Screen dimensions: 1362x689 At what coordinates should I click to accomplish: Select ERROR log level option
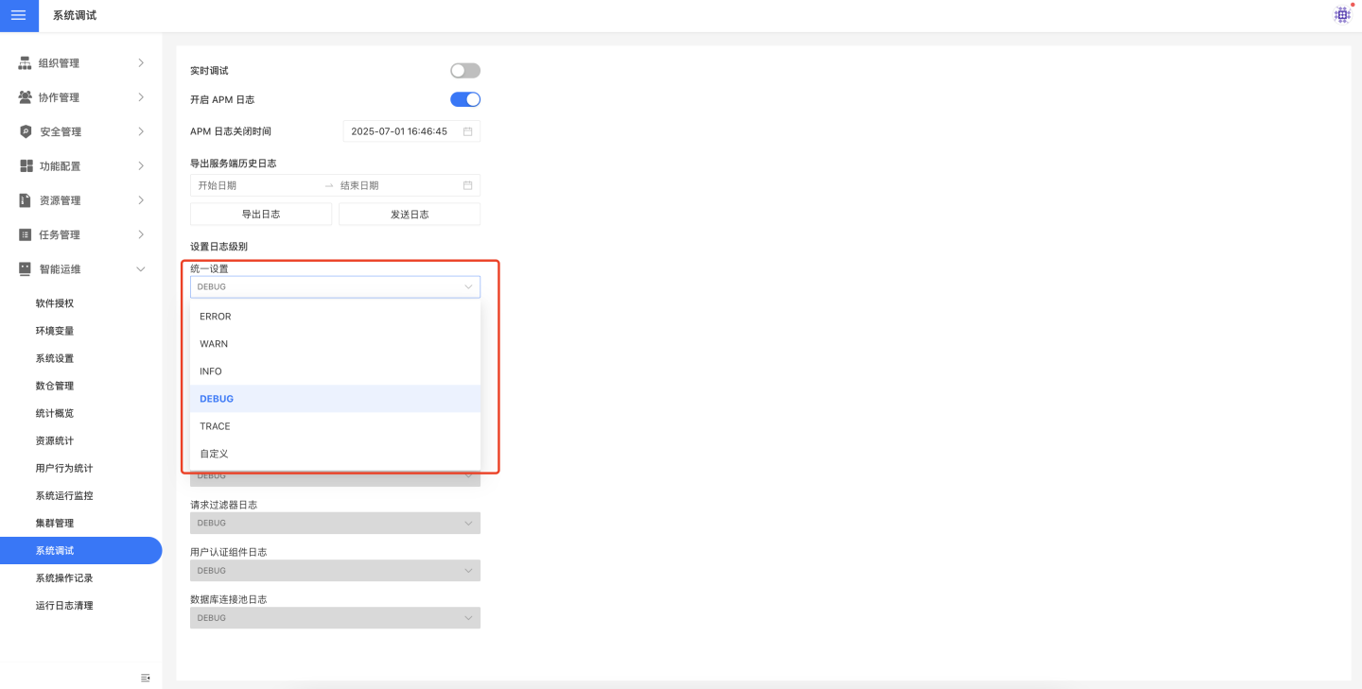click(x=335, y=317)
